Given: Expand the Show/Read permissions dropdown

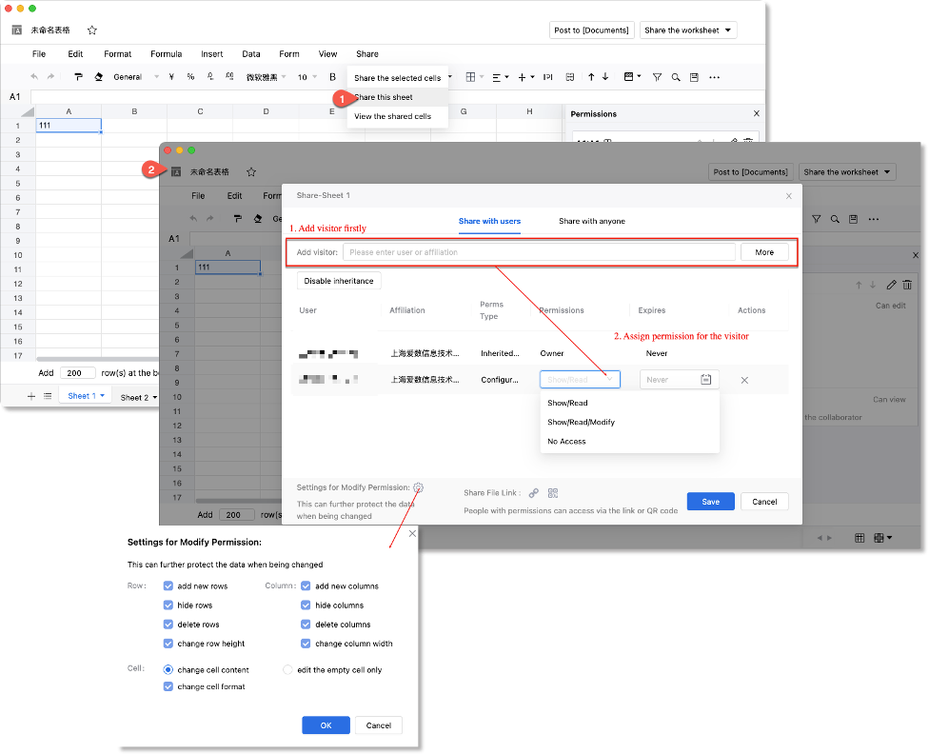Looking at the screenshot, I should (580, 380).
